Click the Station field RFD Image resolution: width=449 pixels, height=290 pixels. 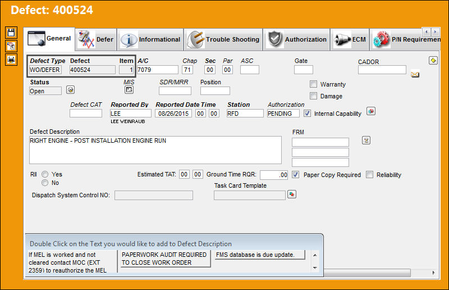click(x=245, y=114)
